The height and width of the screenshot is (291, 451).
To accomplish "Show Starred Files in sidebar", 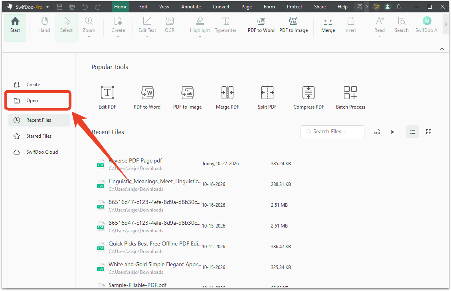I will click(x=39, y=136).
